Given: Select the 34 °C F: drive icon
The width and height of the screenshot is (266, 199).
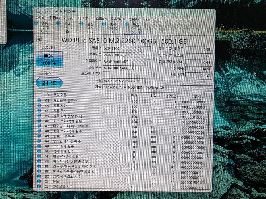Looking at the screenshot, I should (103, 24).
